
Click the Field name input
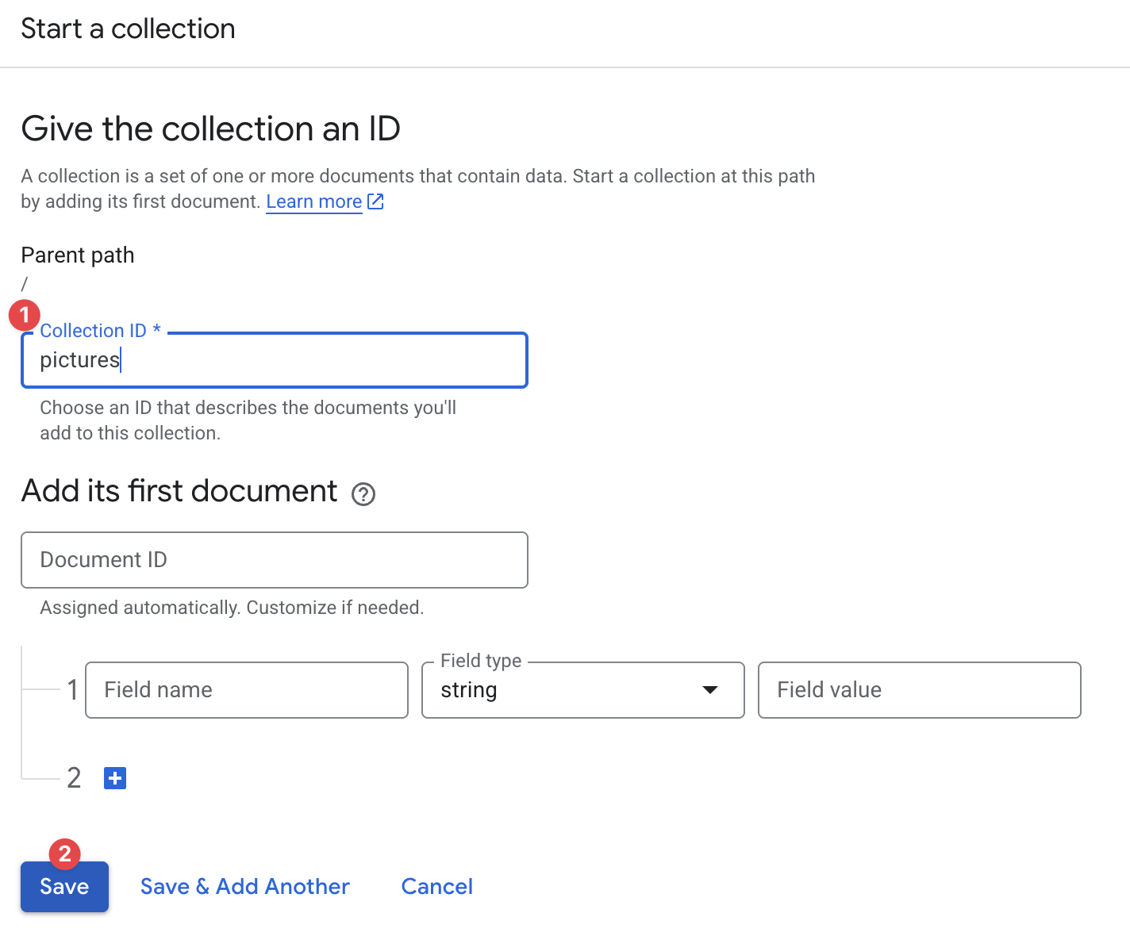click(x=246, y=690)
